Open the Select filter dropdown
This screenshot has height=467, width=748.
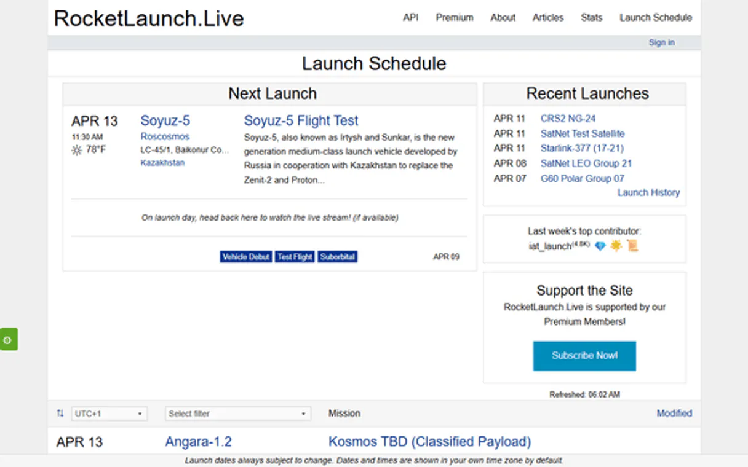click(237, 414)
